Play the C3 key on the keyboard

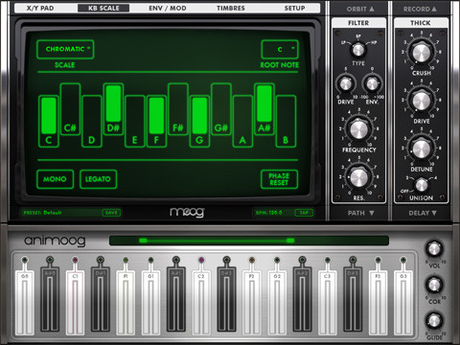[x=328, y=302]
